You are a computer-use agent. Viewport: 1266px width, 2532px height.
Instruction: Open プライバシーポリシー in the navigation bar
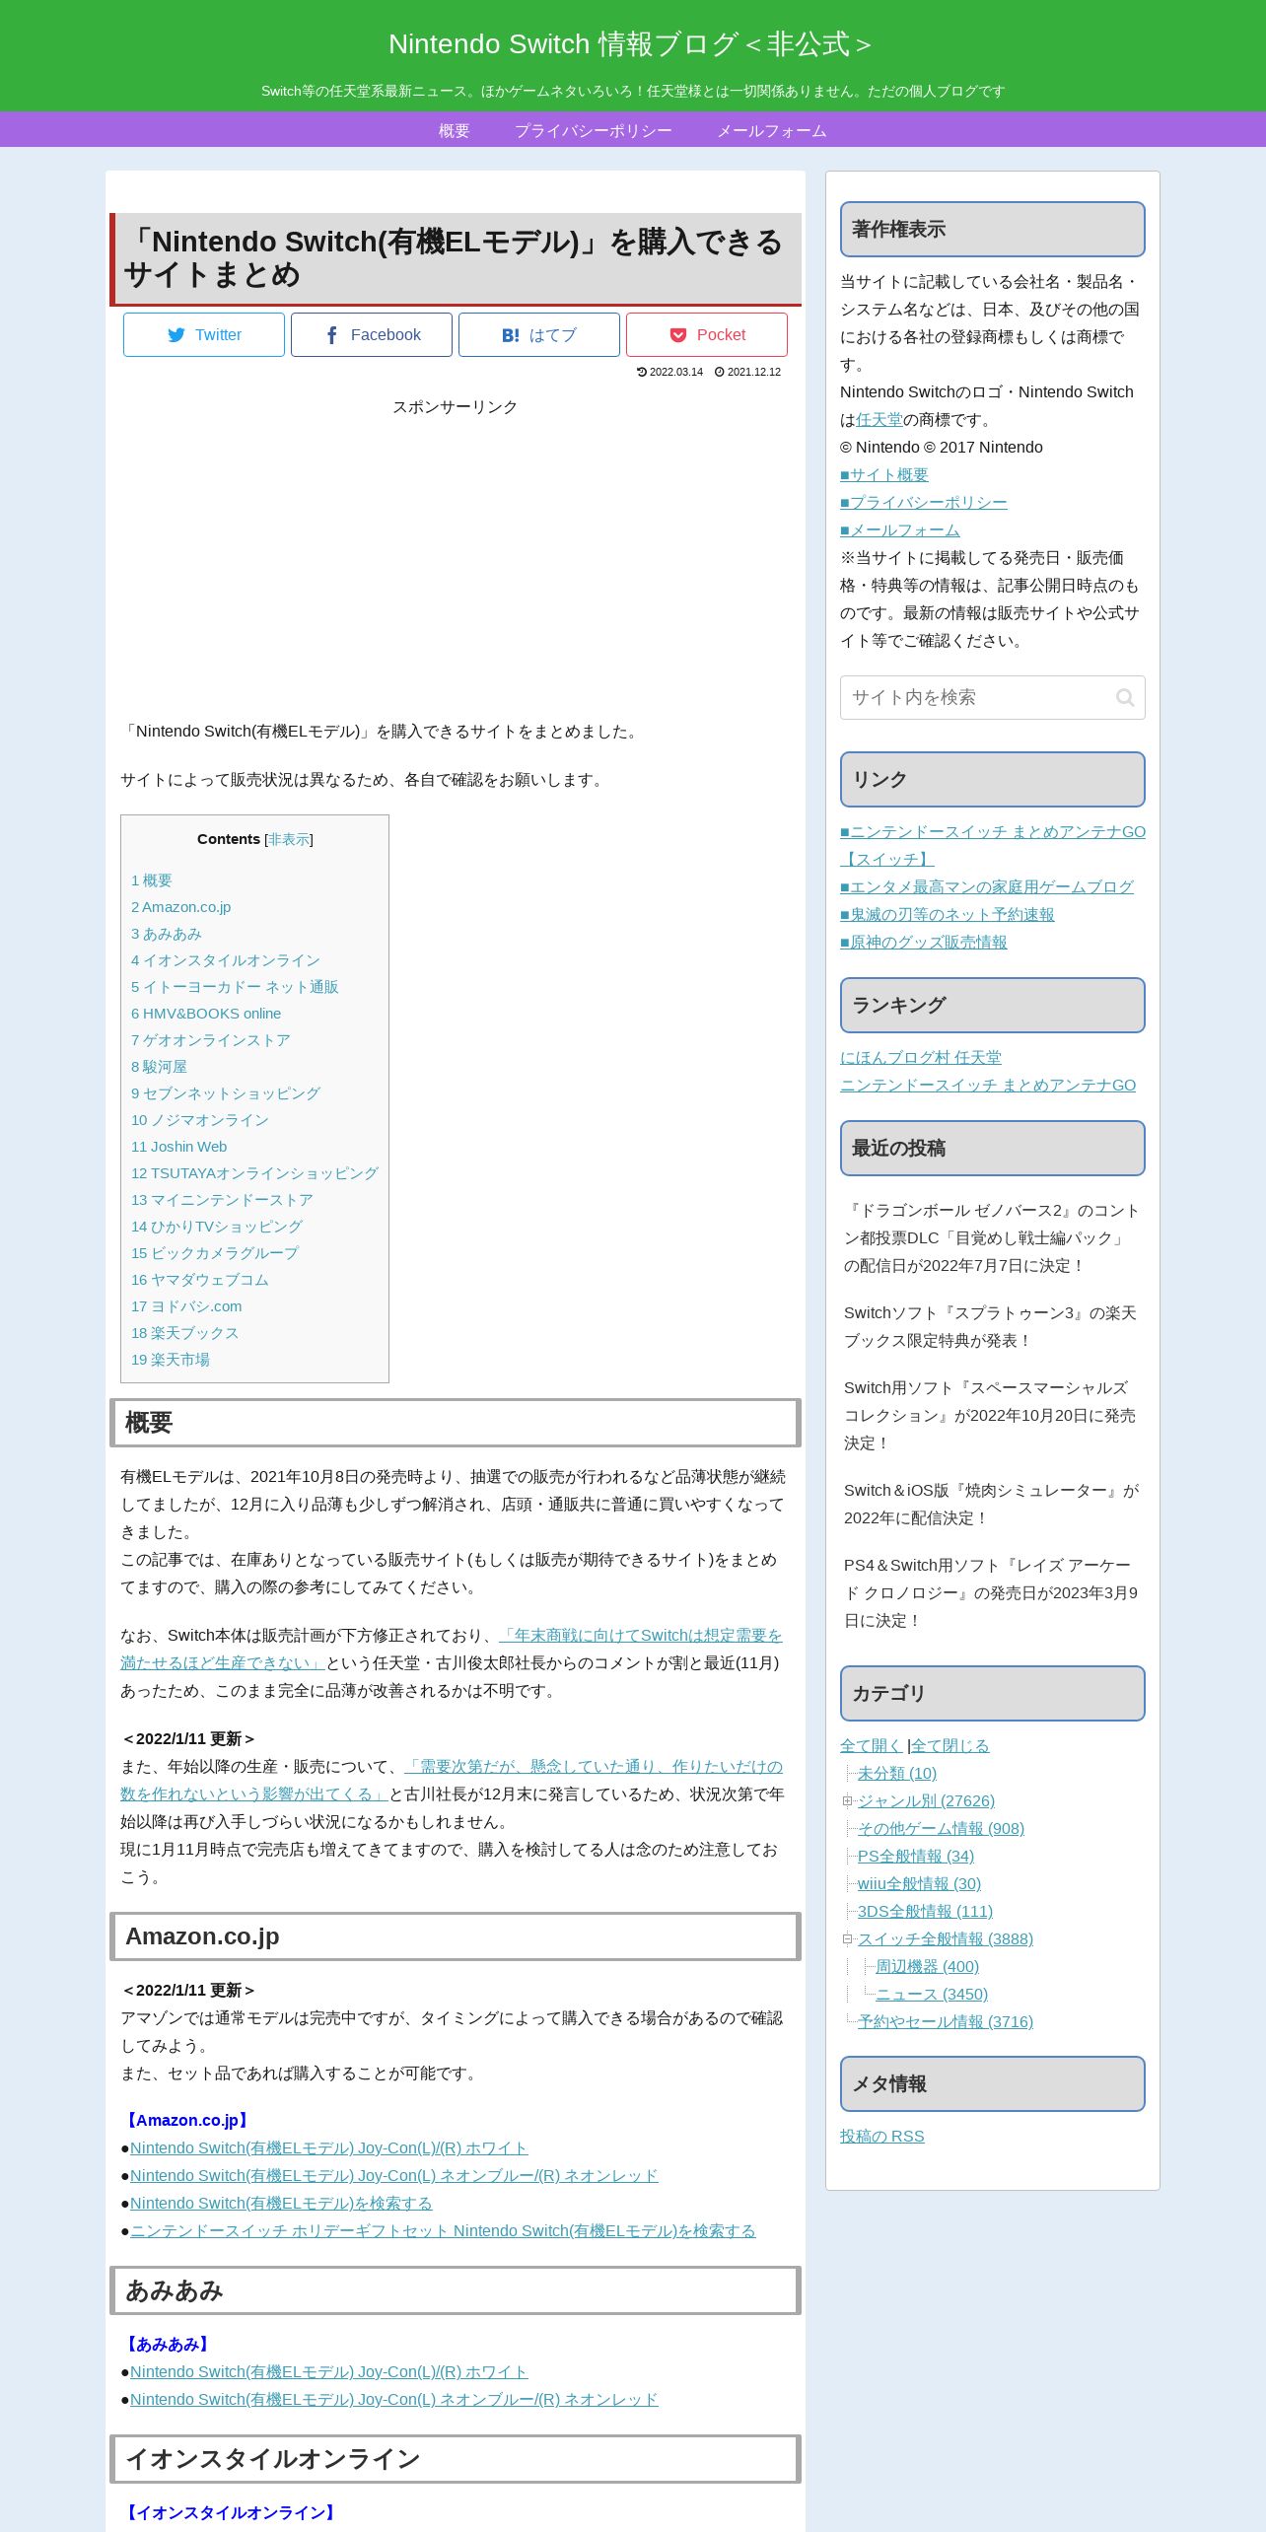pyautogui.click(x=594, y=130)
